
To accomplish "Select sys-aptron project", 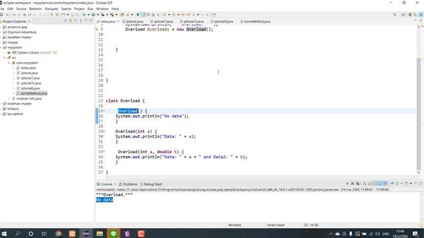I will point(15,114).
